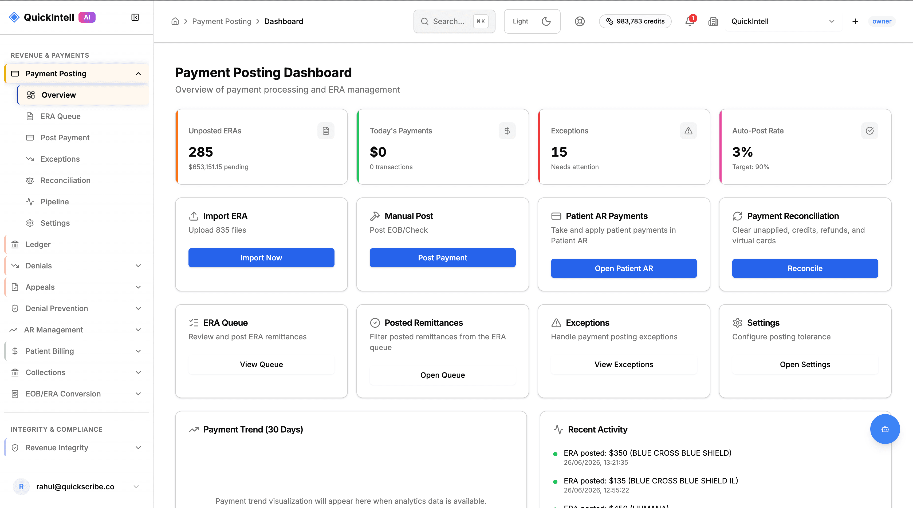The image size is (913, 508).
Task: Click the View Exceptions button
Action: coord(624,364)
